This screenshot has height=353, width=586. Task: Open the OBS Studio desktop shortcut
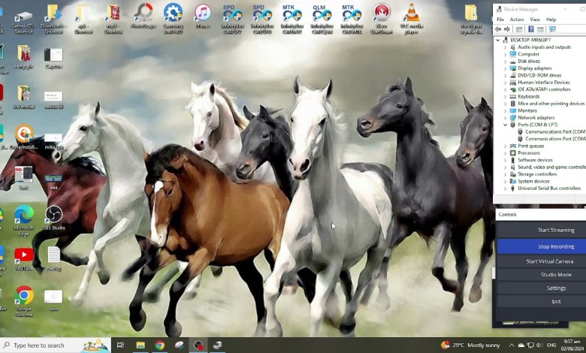[x=54, y=216]
